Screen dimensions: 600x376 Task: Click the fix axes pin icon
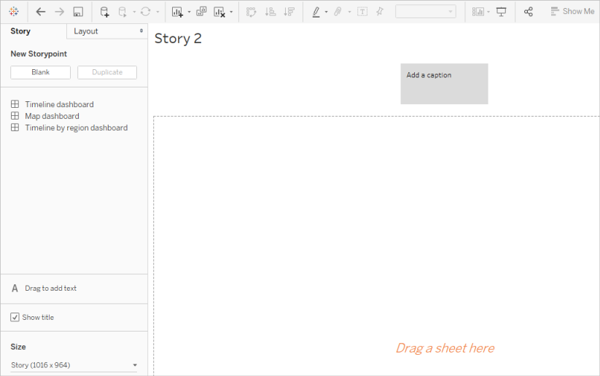380,12
